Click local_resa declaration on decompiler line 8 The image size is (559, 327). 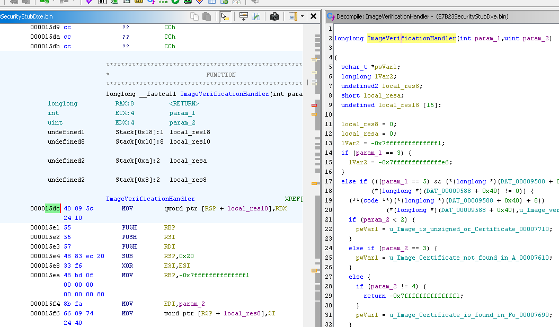tap(382, 95)
